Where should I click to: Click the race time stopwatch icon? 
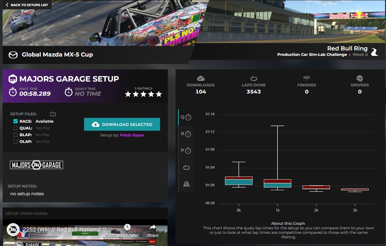[13, 92]
